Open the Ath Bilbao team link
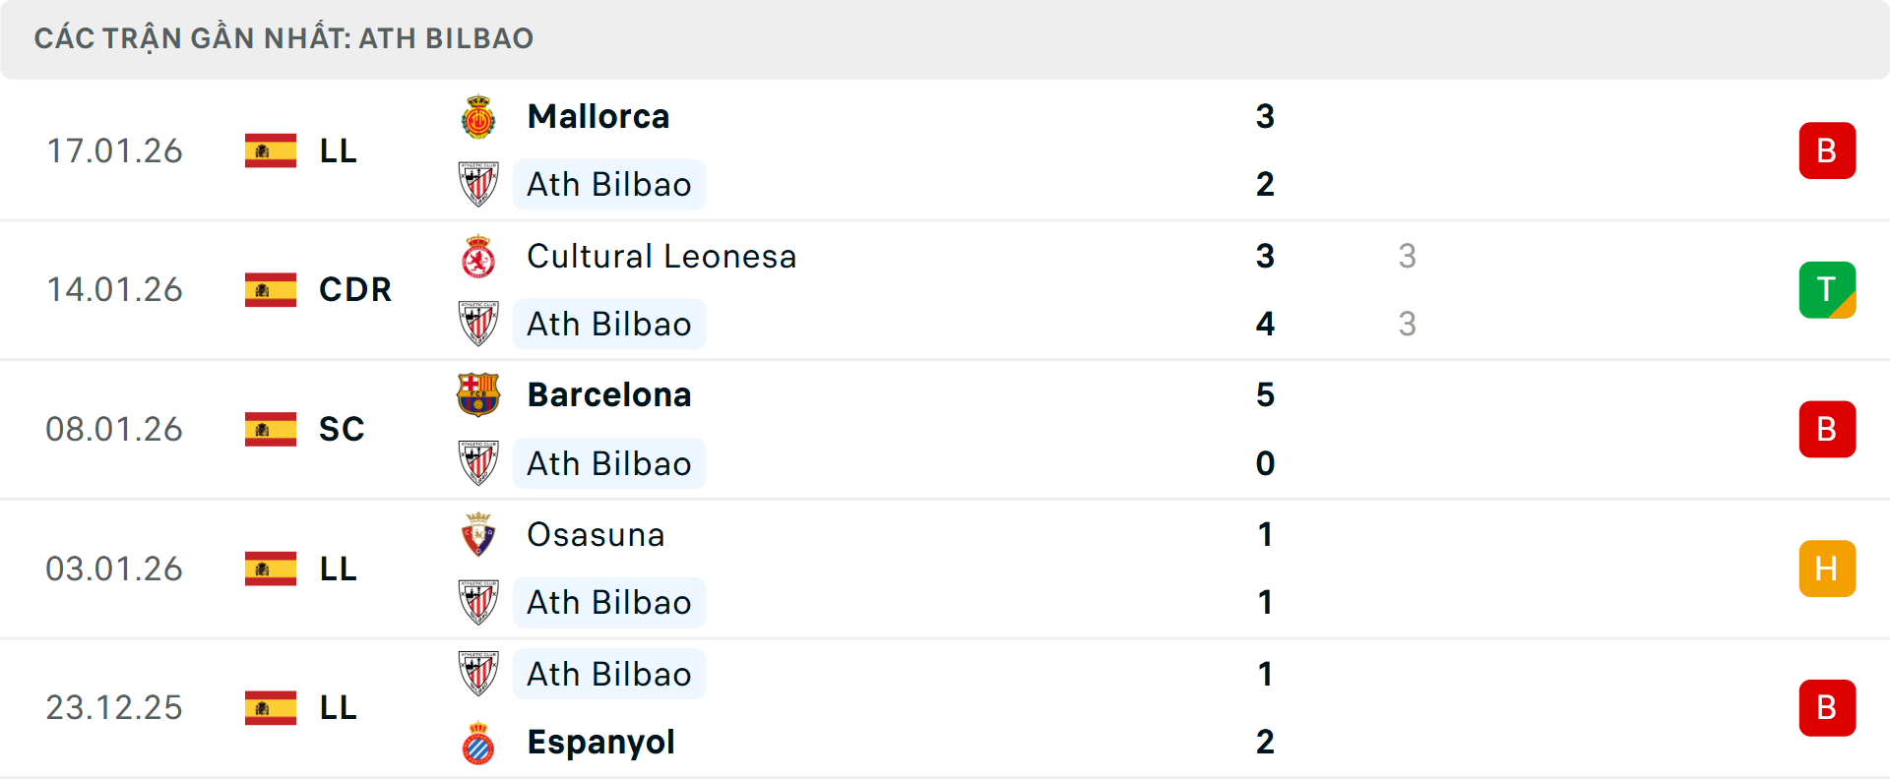The width and height of the screenshot is (1890, 779). [608, 184]
